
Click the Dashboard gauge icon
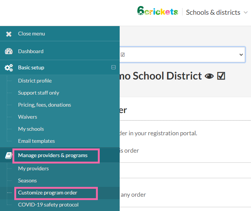click(9, 51)
